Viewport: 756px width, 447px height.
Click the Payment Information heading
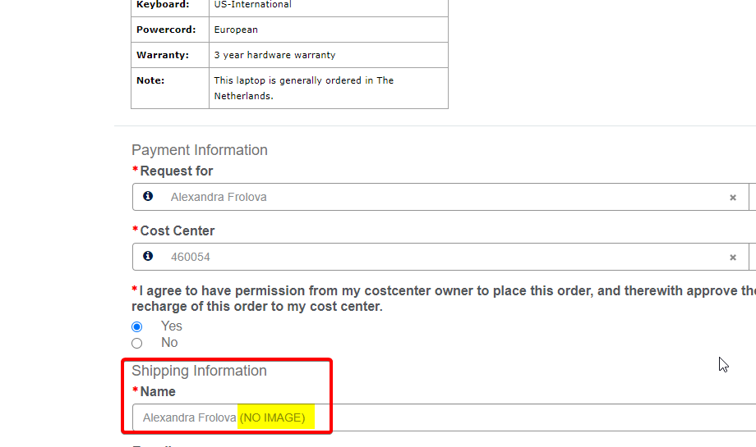click(x=200, y=150)
